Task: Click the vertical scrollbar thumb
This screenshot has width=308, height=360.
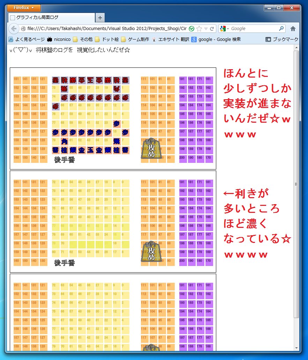Action: pyautogui.click(x=296, y=184)
